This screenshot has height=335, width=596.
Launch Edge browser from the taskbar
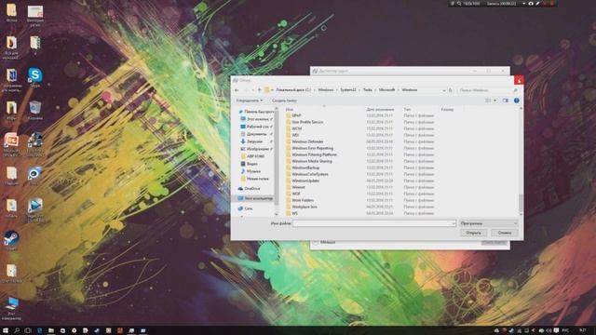click(x=39, y=330)
